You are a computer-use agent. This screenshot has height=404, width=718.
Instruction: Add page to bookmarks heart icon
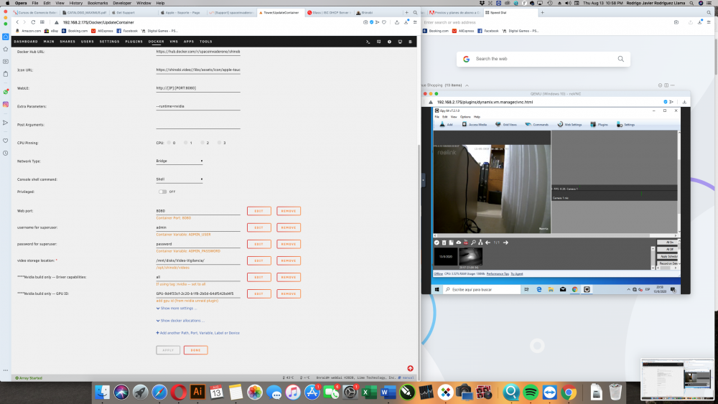384,22
